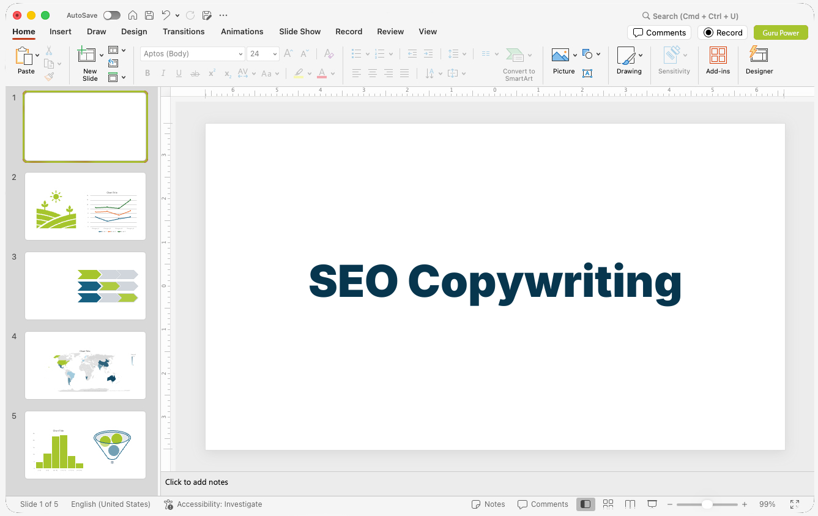The height and width of the screenshot is (516, 818).
Task: Click the Cut scissors icon
Action: point(49,51)
